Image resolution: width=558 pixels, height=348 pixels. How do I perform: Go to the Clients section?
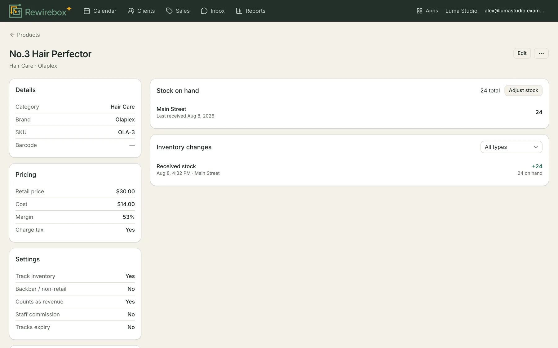141,11
